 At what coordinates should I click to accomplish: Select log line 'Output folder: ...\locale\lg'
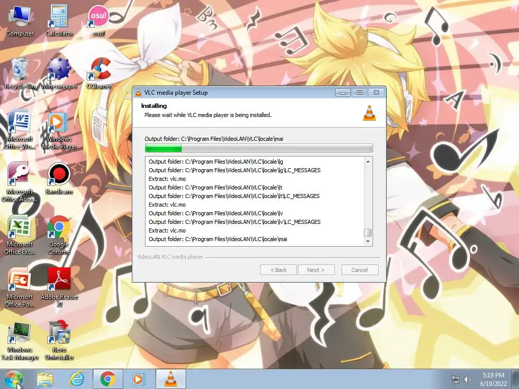click(x=216, y=162)
